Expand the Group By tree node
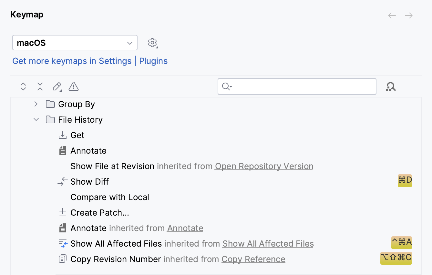Viewport: 432px width, 275px height. [x=36, y=104]
